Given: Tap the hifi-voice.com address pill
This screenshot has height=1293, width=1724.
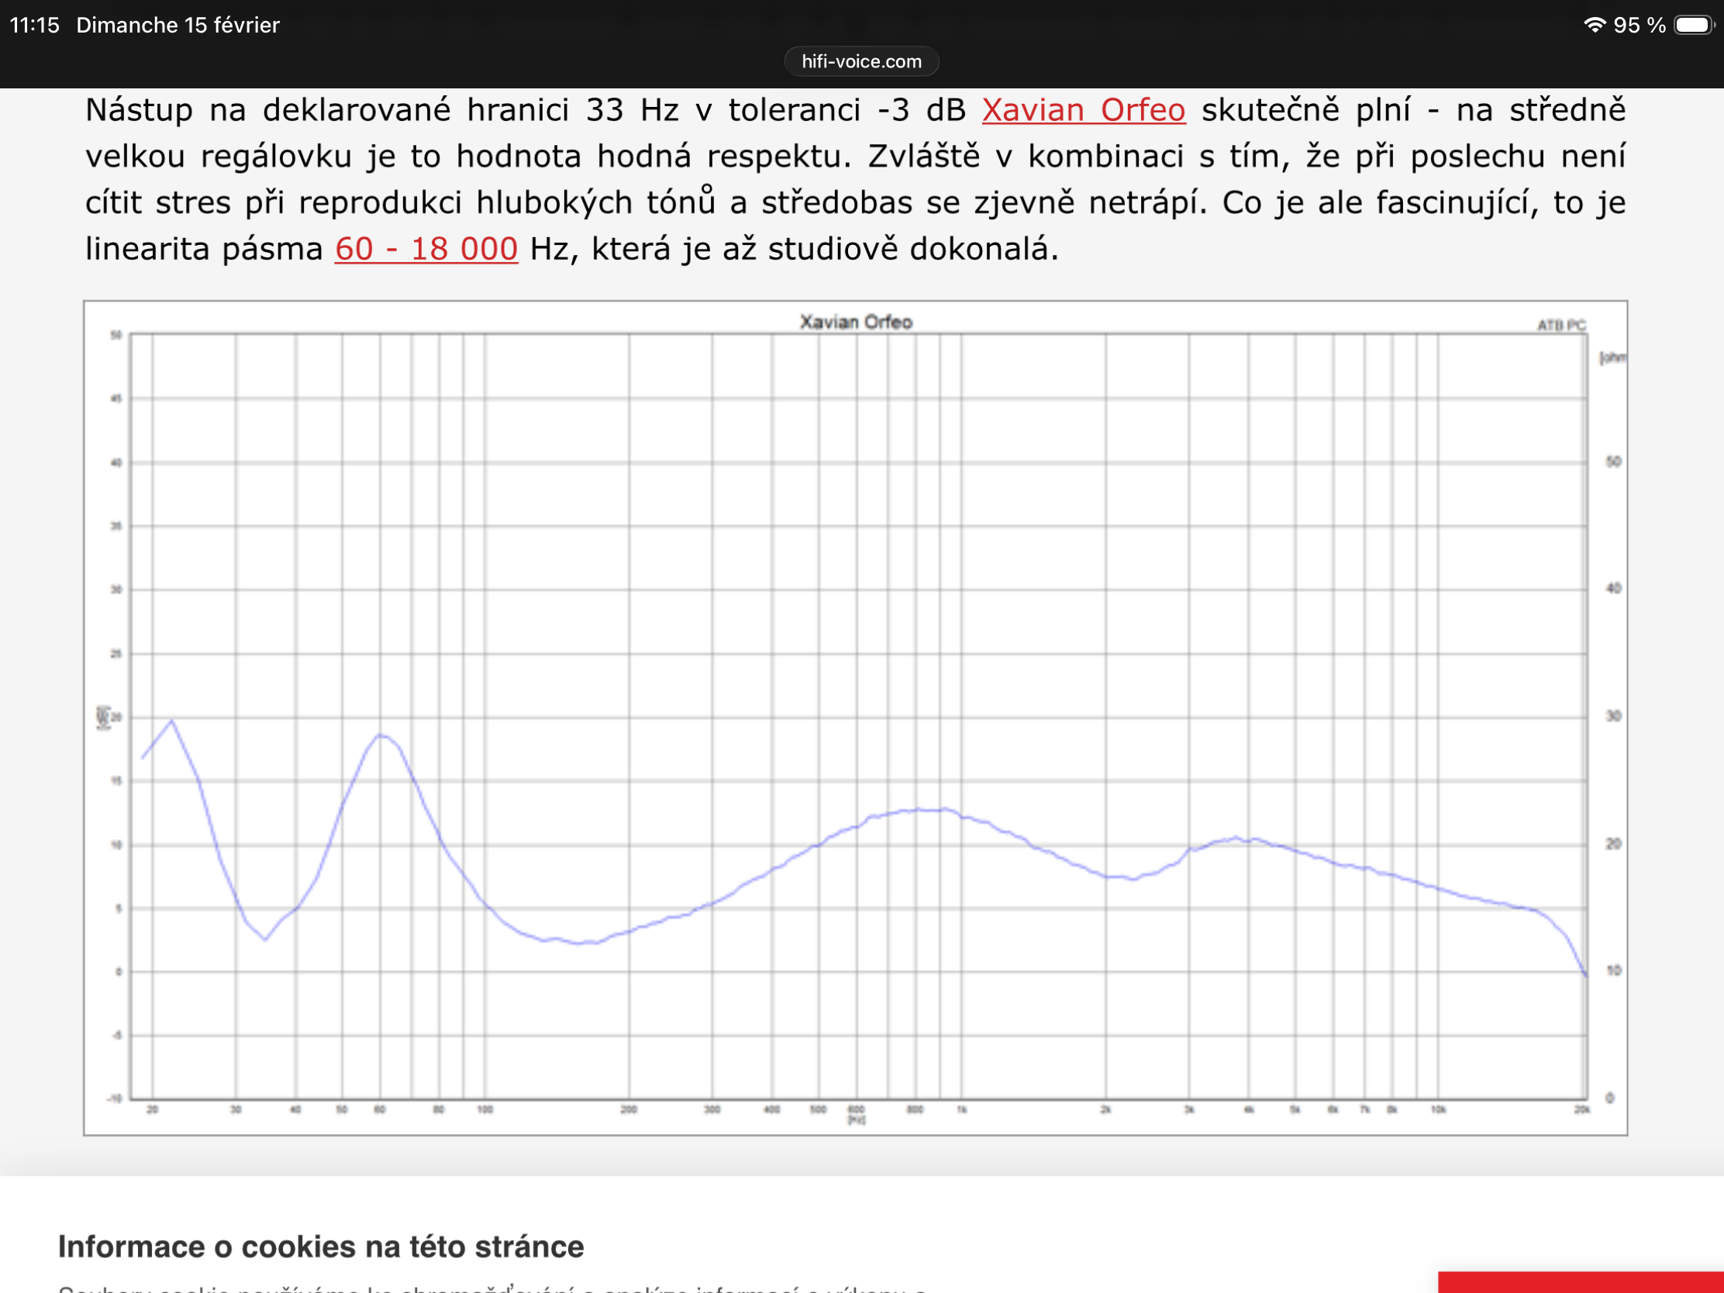Looking at the screenshot, I should pyautogui.click(x=861, y=61).
